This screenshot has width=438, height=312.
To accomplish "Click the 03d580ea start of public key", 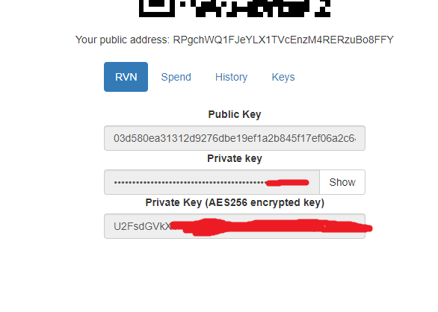I will click(131, 138).
